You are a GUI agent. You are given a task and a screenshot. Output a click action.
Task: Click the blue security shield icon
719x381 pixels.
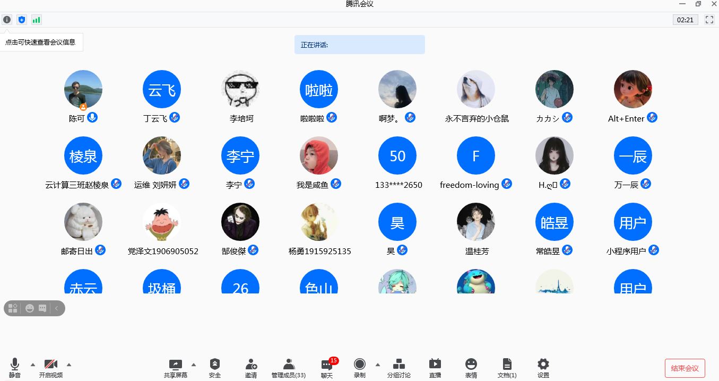tap(22, 20)
